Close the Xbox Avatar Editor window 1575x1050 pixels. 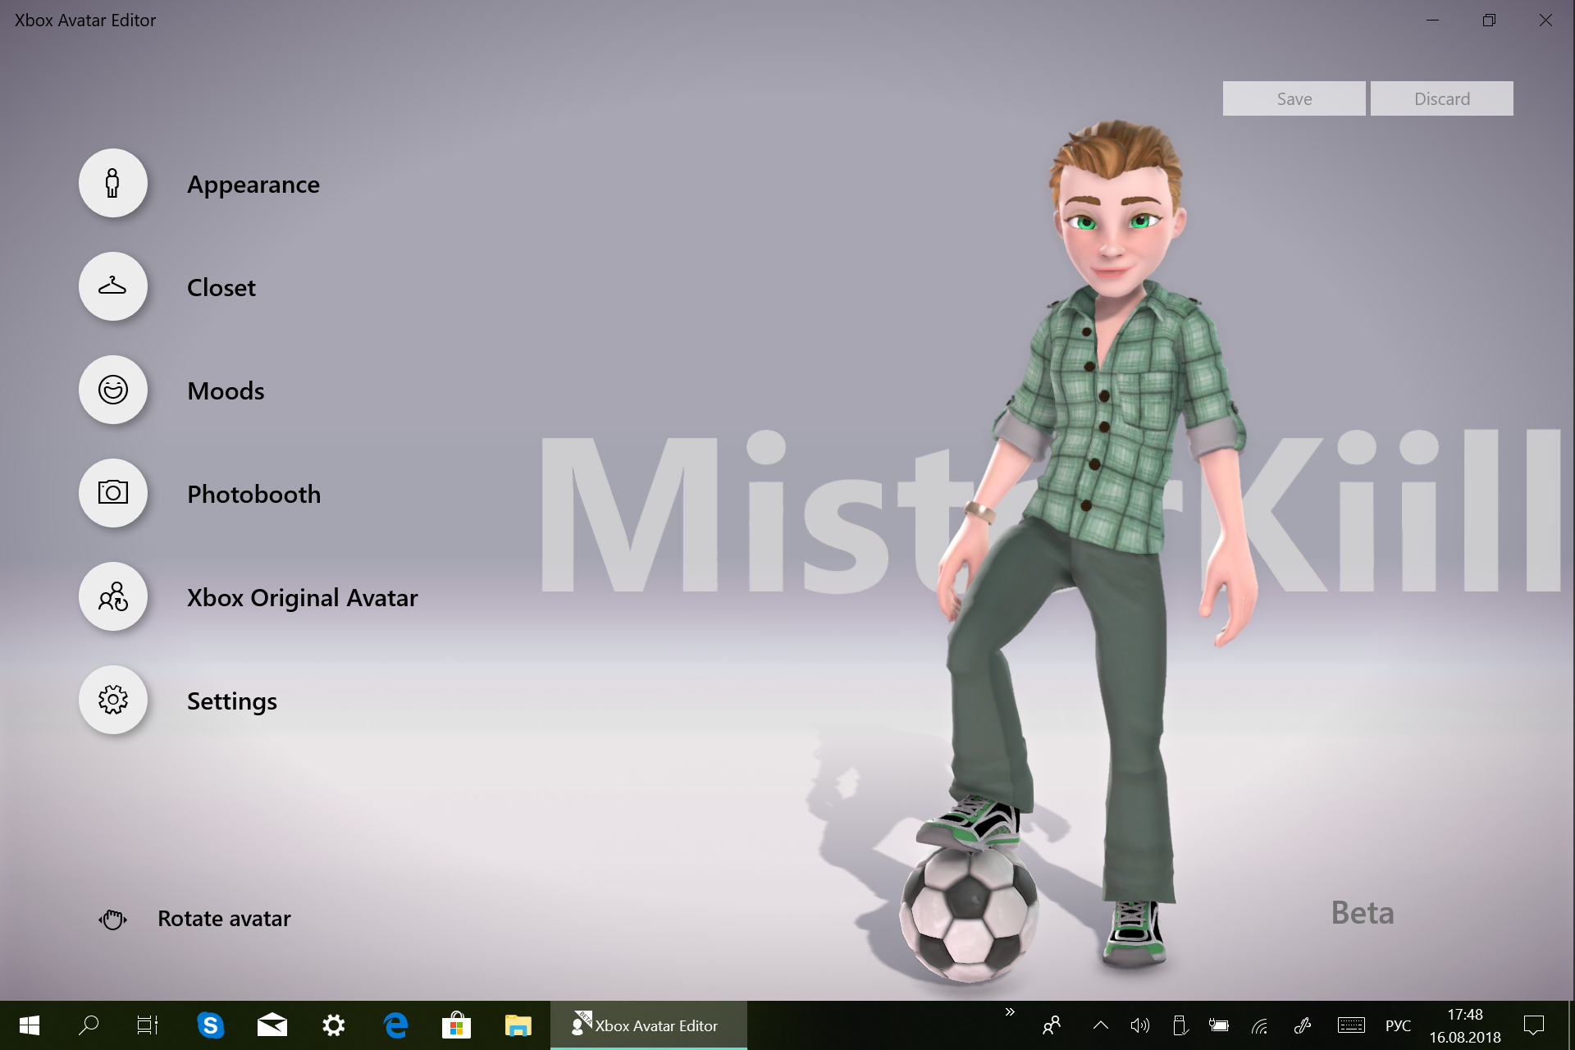click(1545, 20)
